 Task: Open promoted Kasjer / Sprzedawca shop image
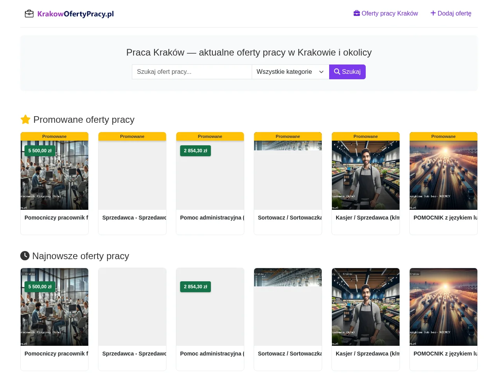(366, 175)
